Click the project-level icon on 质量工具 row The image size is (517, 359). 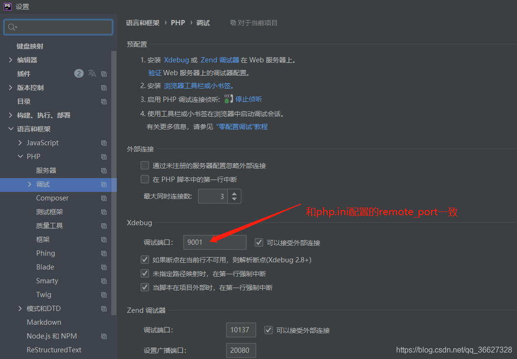[104, 226]
